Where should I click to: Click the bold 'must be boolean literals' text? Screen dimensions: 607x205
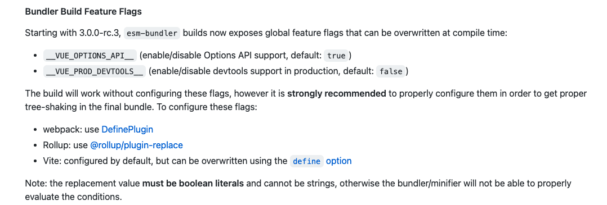click(193, 183)
